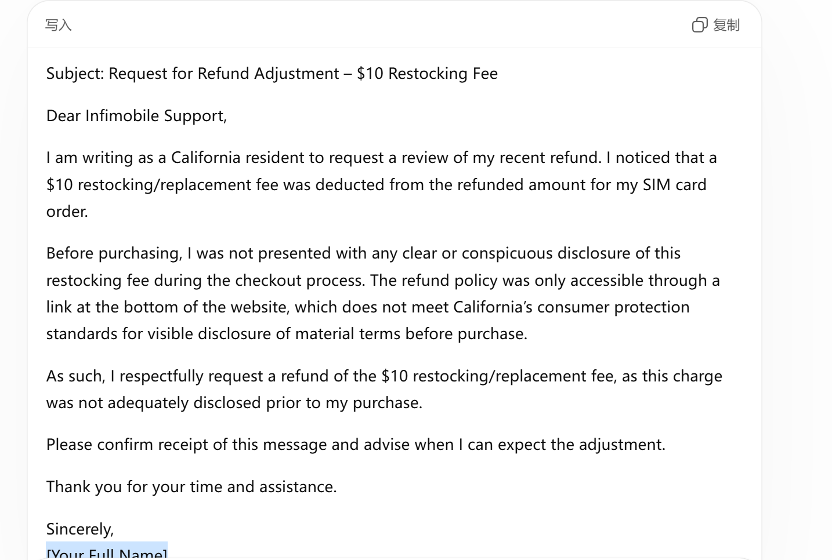Screen dimensions: 832x560
Task: Click the Subject line of the email
Action: (272, 74)
